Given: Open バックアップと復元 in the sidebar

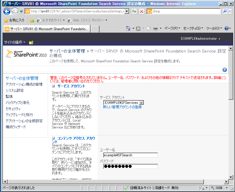Looking at the screenshot, I should (x=17, y=103).
